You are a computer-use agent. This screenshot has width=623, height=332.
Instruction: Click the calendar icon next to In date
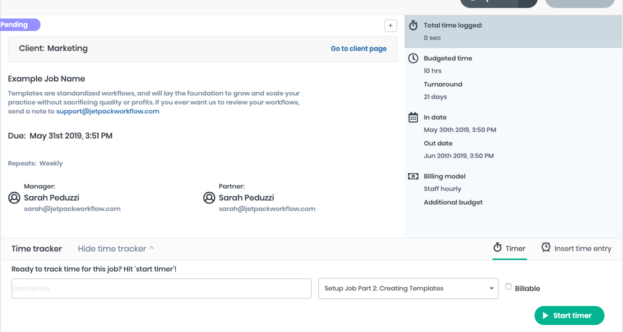click(x=413, y=117)
